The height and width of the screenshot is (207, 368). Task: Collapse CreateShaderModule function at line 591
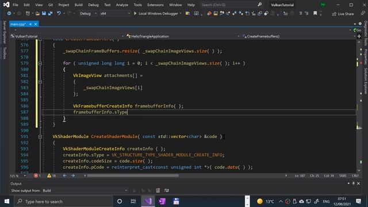pos(40,137)
